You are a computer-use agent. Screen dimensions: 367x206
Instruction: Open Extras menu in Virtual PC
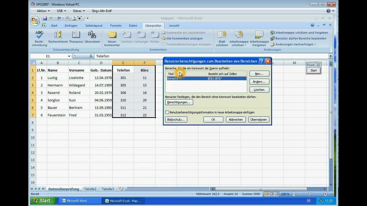click(x=79, y=11)
